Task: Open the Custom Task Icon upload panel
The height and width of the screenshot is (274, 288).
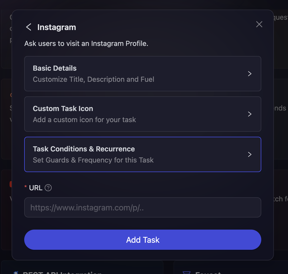Action: coord(84,120)
